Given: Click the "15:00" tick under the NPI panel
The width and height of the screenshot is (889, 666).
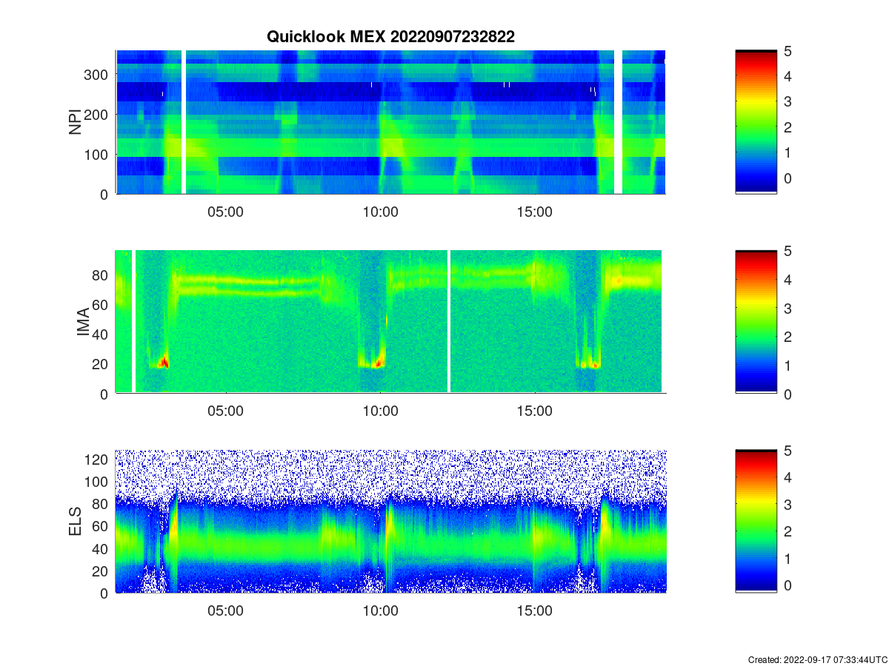Looking at the screenshot, I should 534,212.
